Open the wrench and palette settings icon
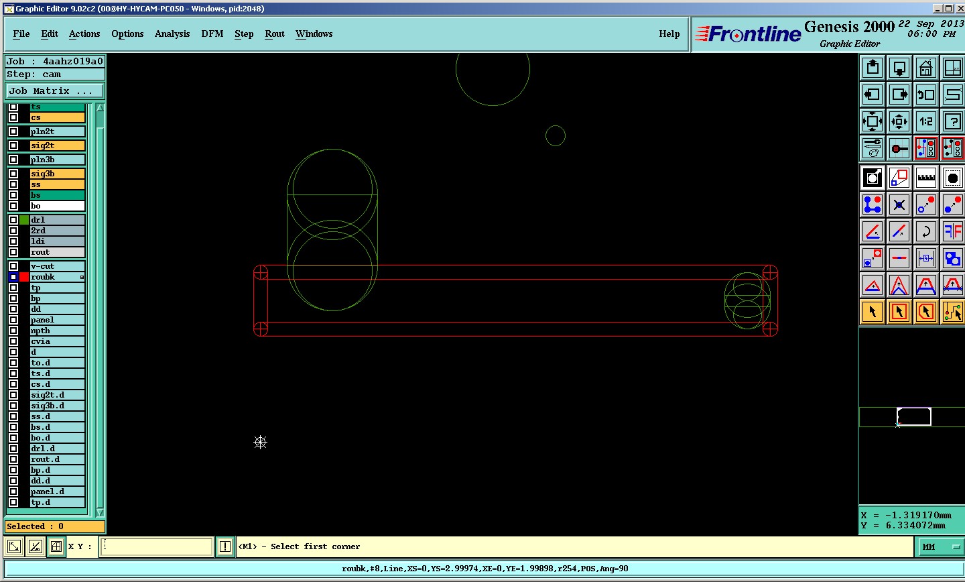The image size is (965, 582). [873, 148]
